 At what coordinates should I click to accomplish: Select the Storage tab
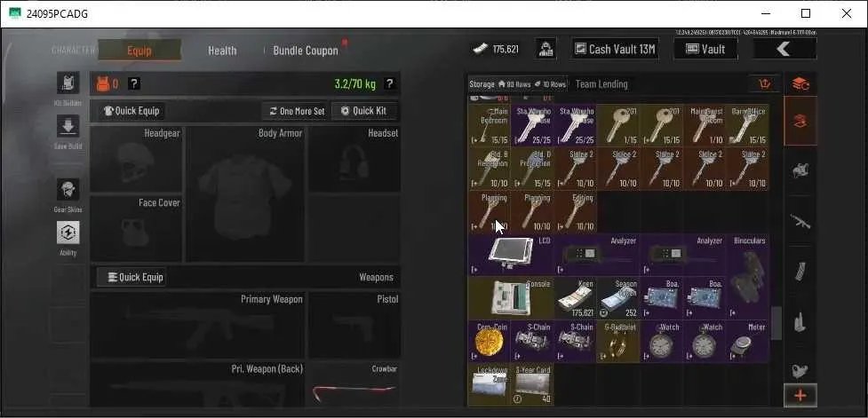(518, 84)
